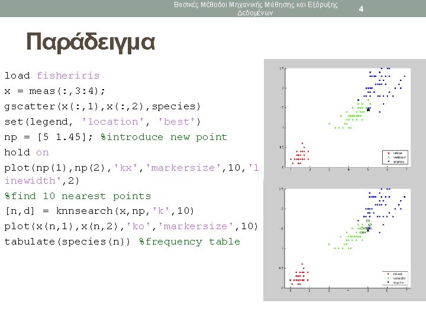
Task: Click the code line "x = meas(:,3:4);"
Action: (54, 91)
